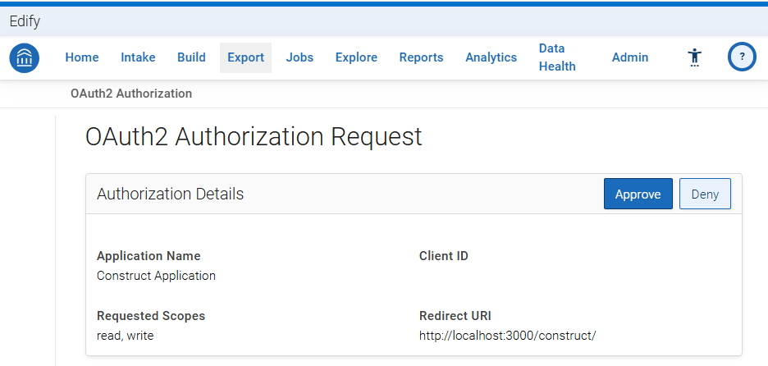Image resolution: width=768 pixels, height=366 pixels.
Task: Deny the authorization request
Action: coord(706,194)
